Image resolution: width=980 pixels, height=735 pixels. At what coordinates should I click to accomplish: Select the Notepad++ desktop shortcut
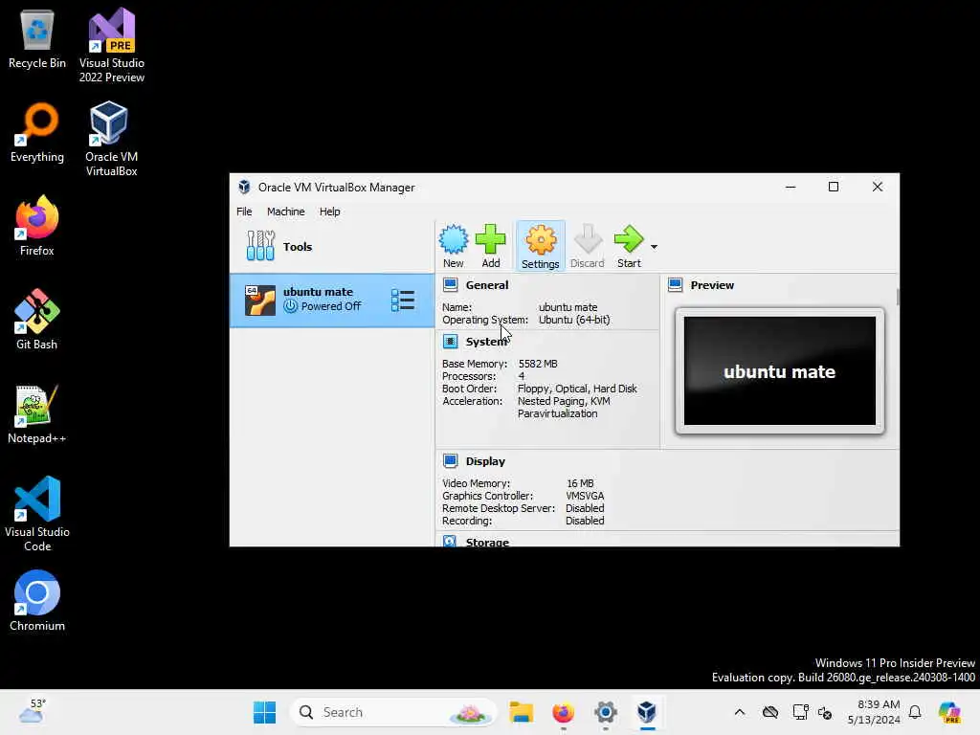37,413
